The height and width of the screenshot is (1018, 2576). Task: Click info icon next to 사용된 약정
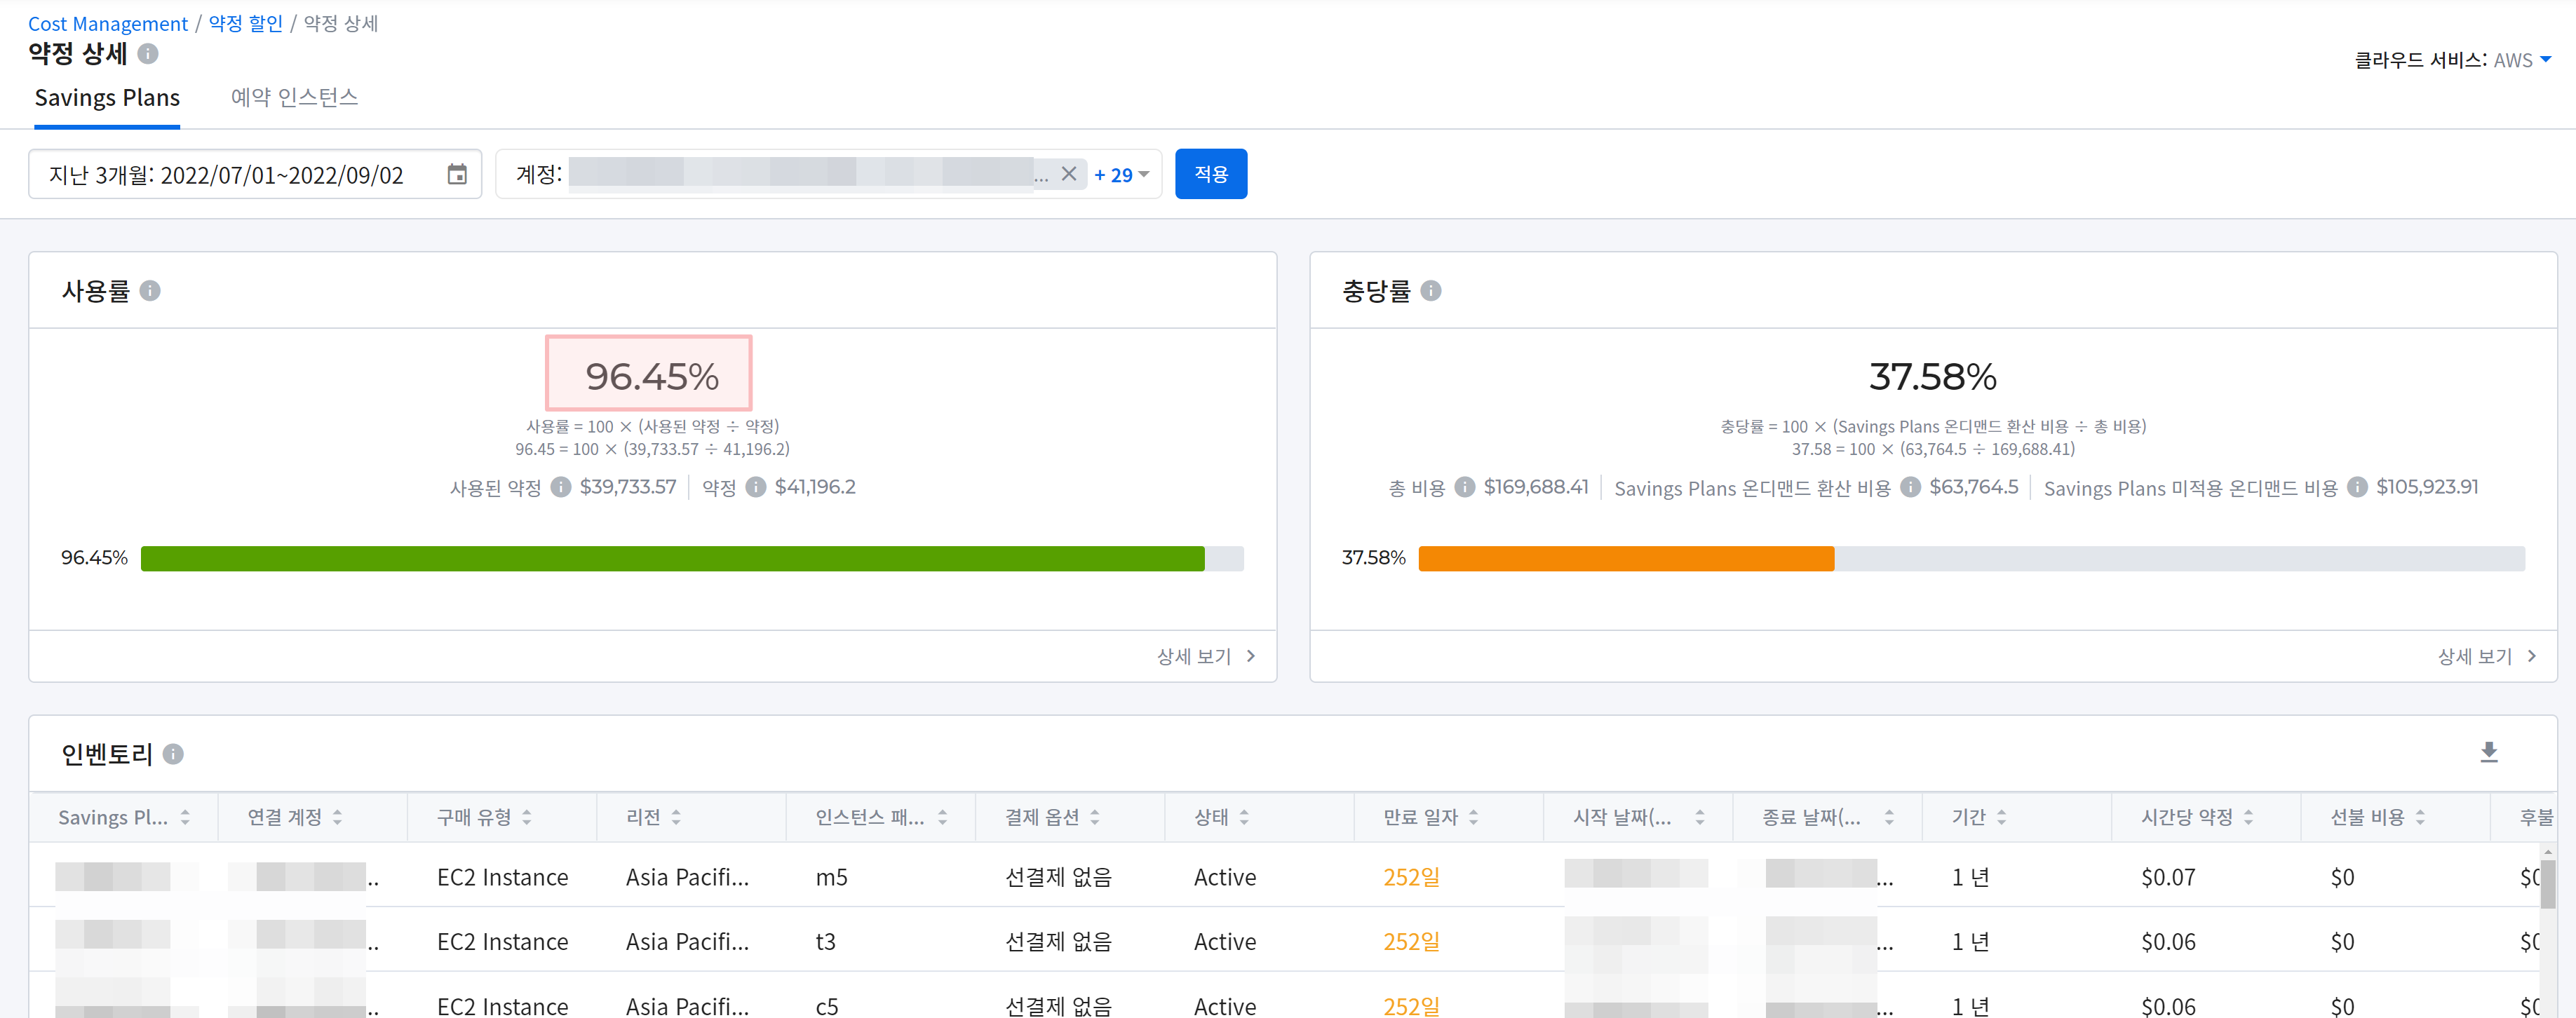pyautogui.click(x=561, y=487)
